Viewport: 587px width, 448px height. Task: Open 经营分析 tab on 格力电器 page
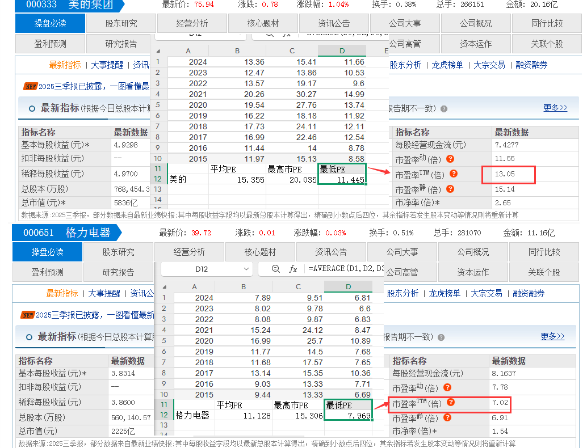coord(189,252)
